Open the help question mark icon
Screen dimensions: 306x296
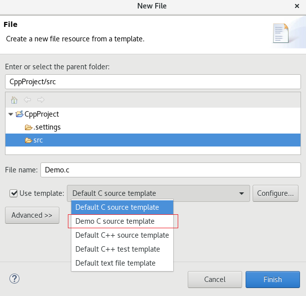point(14,279)
